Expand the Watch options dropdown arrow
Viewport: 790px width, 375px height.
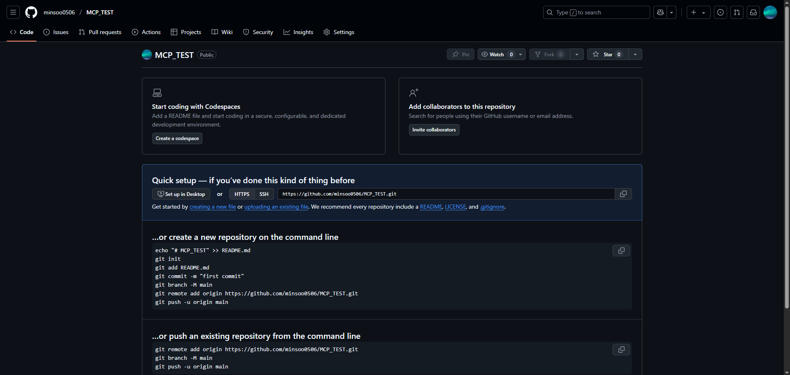tap(520, 54)
